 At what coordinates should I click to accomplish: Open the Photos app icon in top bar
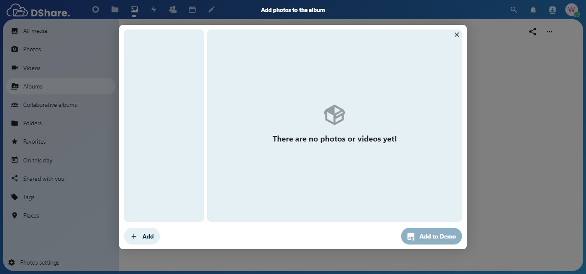(x=134, y=10)
